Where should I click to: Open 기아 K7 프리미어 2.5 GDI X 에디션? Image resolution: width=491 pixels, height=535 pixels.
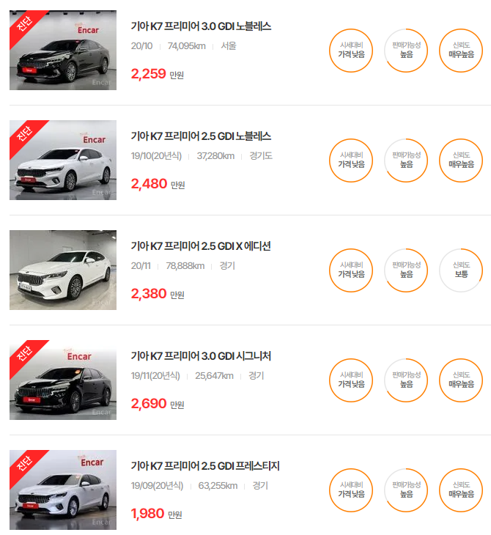(x=201, y=246)
